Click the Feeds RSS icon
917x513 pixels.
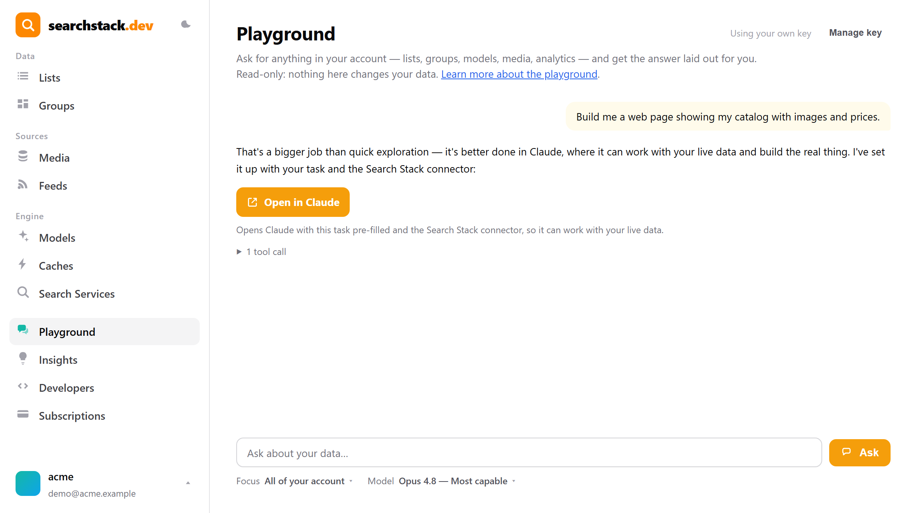[x=23, y=184]
